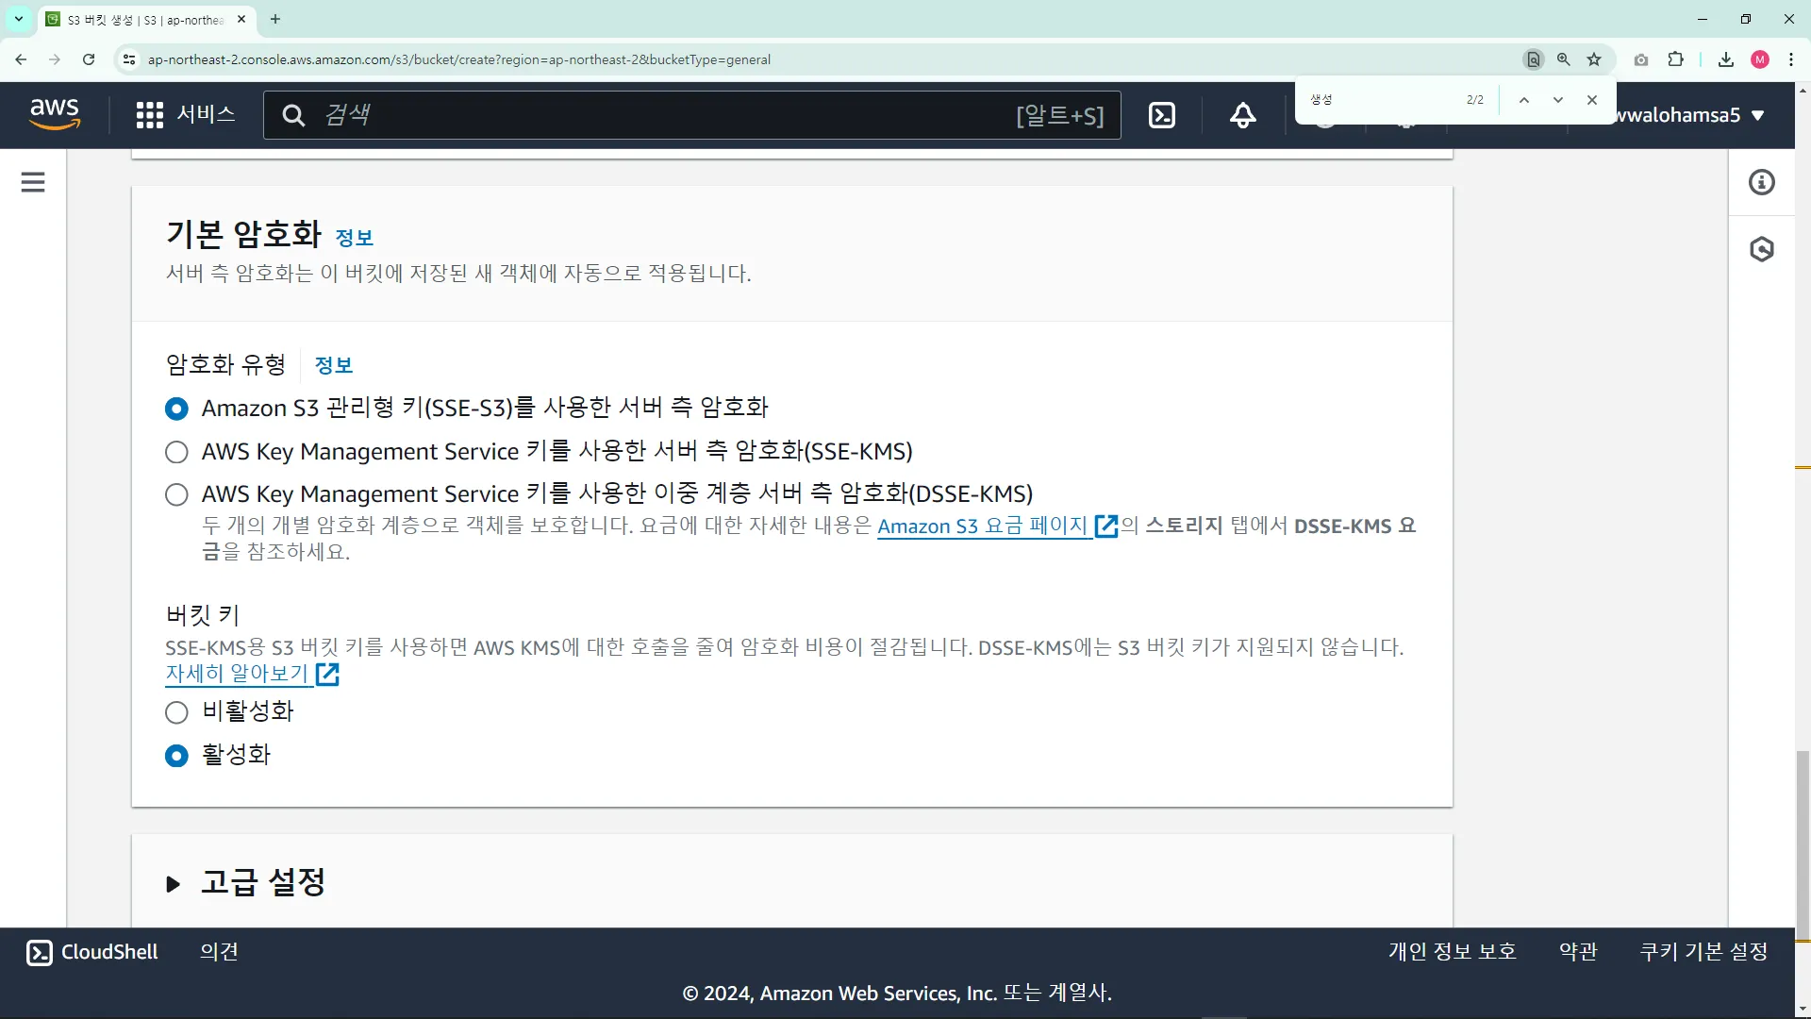Open the tab search dropdown arrow
The width and height of the screenshot is (1811, 1019).
(19, 19)
